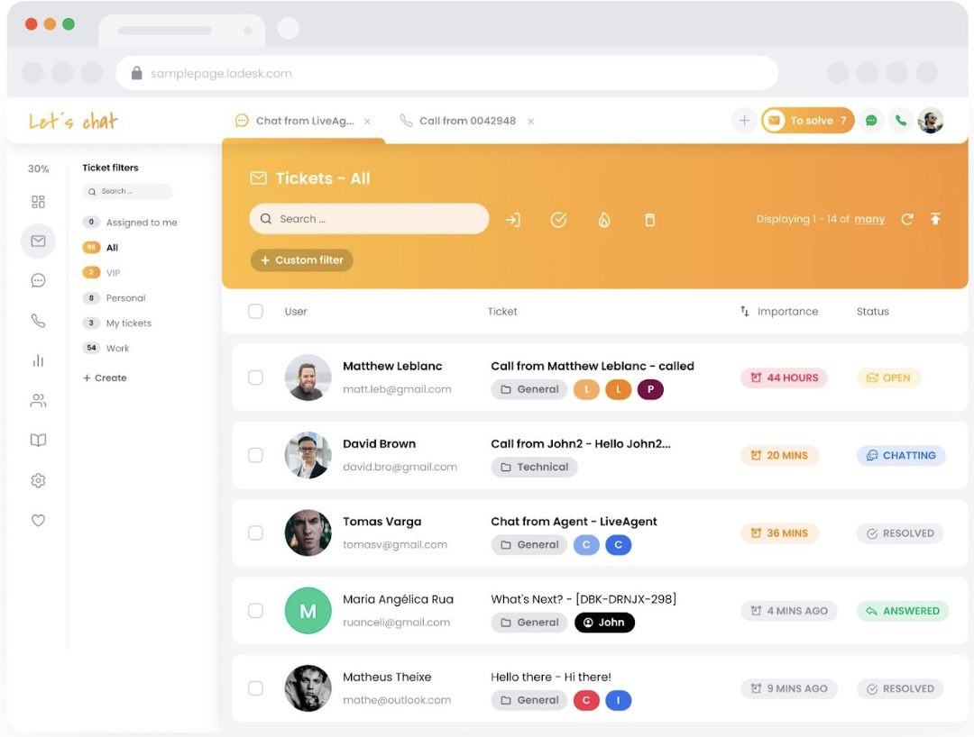Click the light blue C tag on Tomas's ticket
The height and width of the screenshot is (737, 974).
[586, 545]
